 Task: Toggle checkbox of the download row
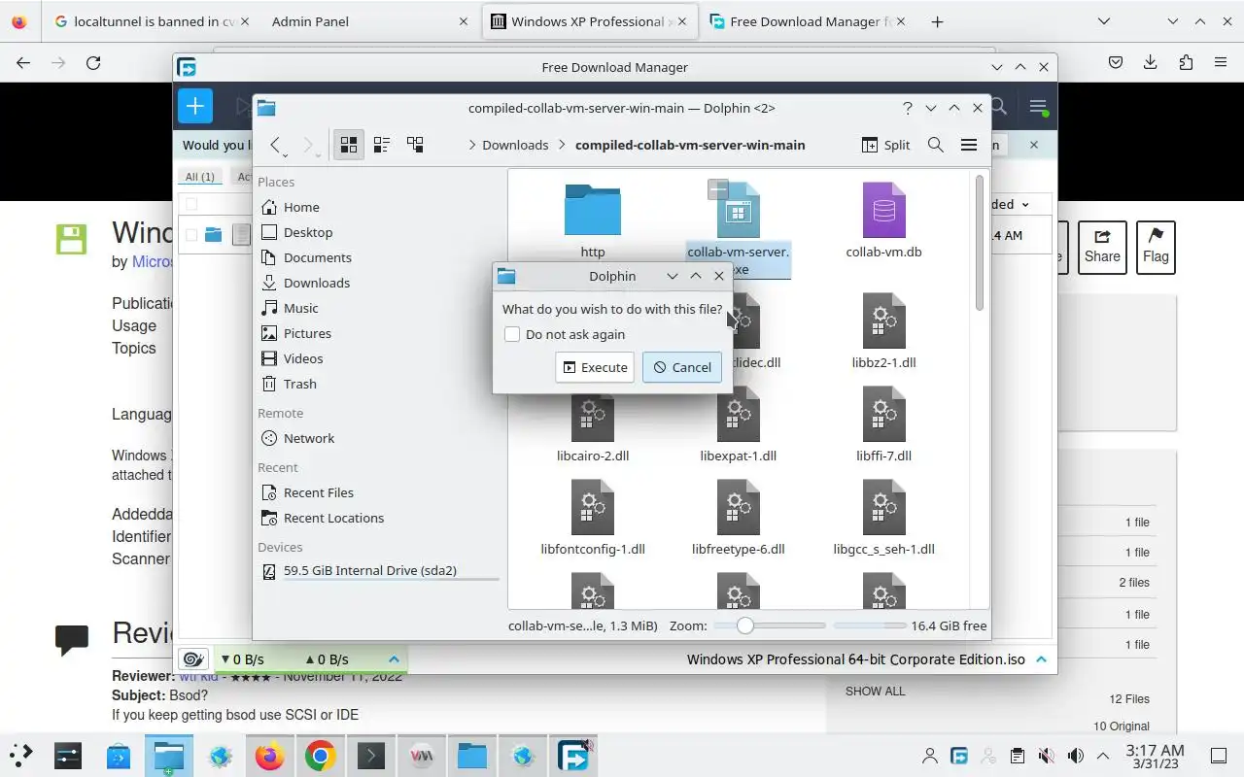(191, 235)
